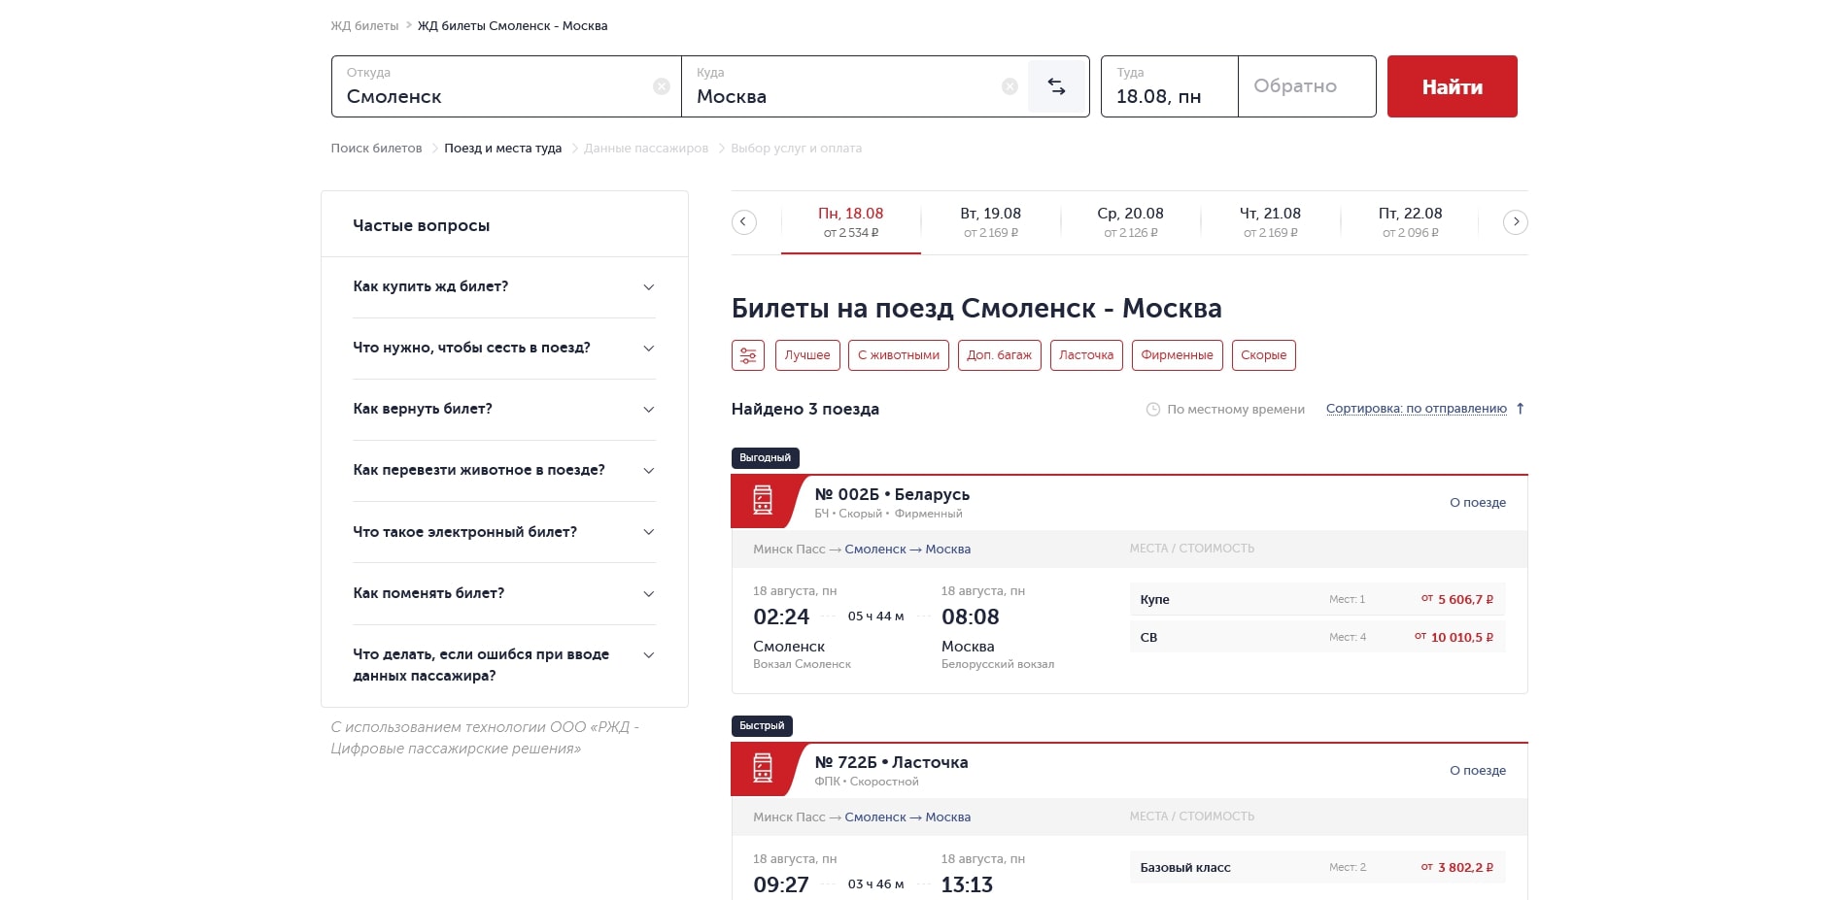Enable the Фирменные filter
The height and width of the screenshot is (900, 1848).
pos(1178,355)
